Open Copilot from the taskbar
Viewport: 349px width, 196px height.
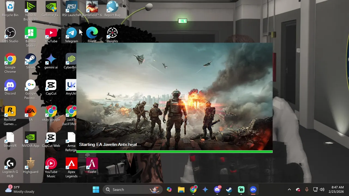[169, 189]
